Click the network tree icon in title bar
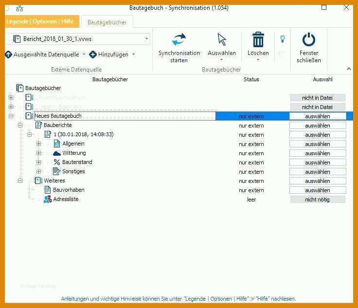Screen dimensions: 358x308 (x=19, y=8)
